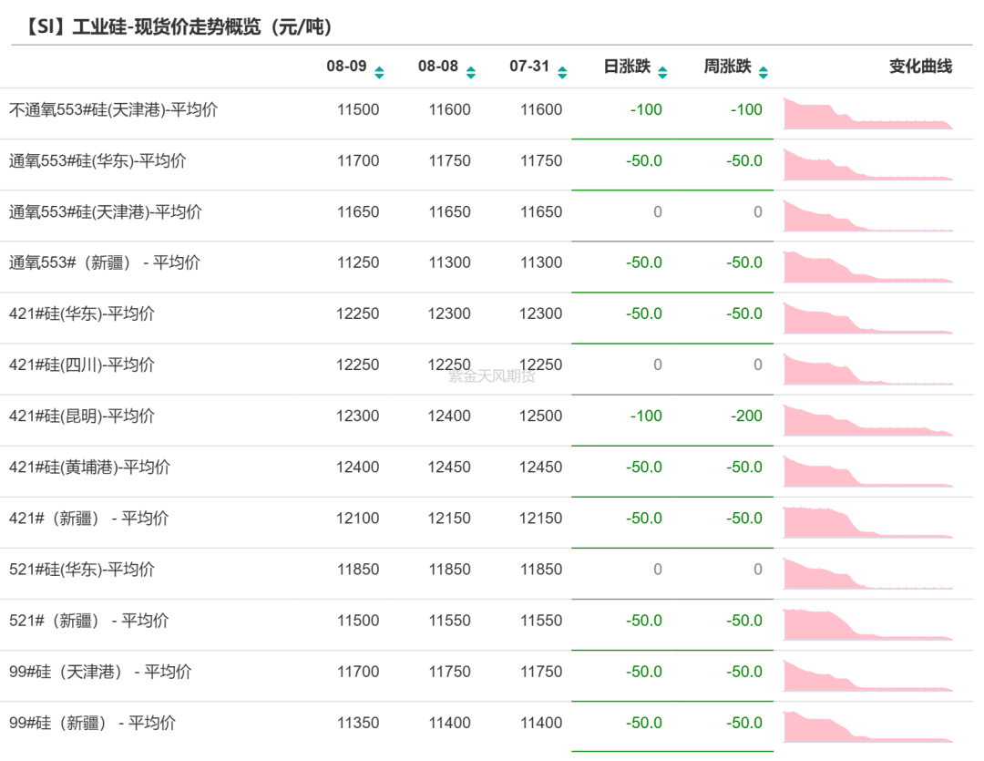The image size is (984, 761).
Task: Click 08-09 price 11250 for 通氧553#（新疆）
Action: [x=358, y=262]
